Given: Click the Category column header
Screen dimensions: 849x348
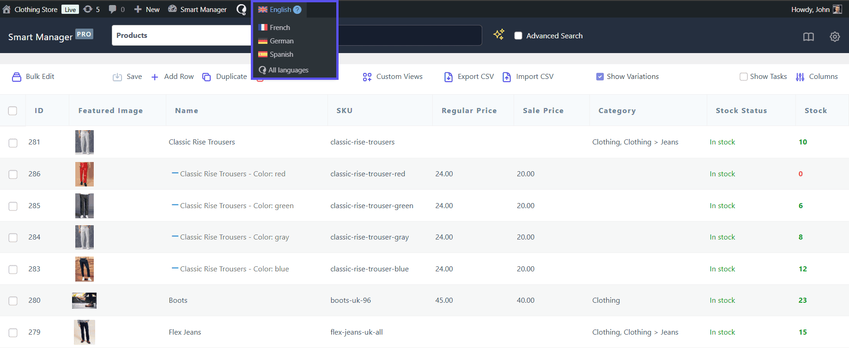Looking at the screenshot, I should (617, 111).
